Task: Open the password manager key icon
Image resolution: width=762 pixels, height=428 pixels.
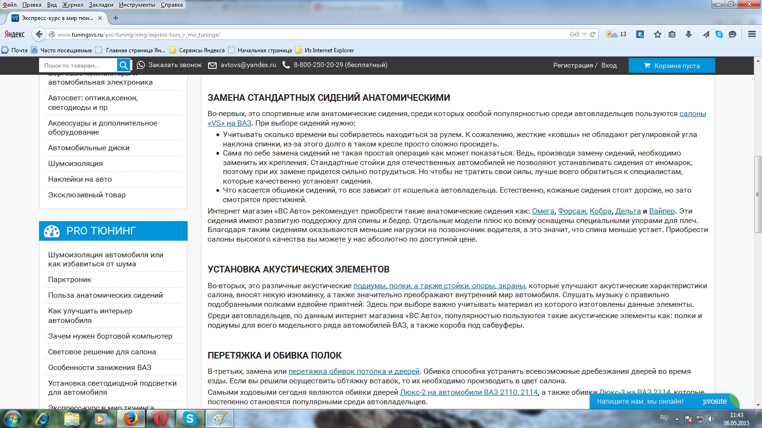Action: click(x=641, y=34)
